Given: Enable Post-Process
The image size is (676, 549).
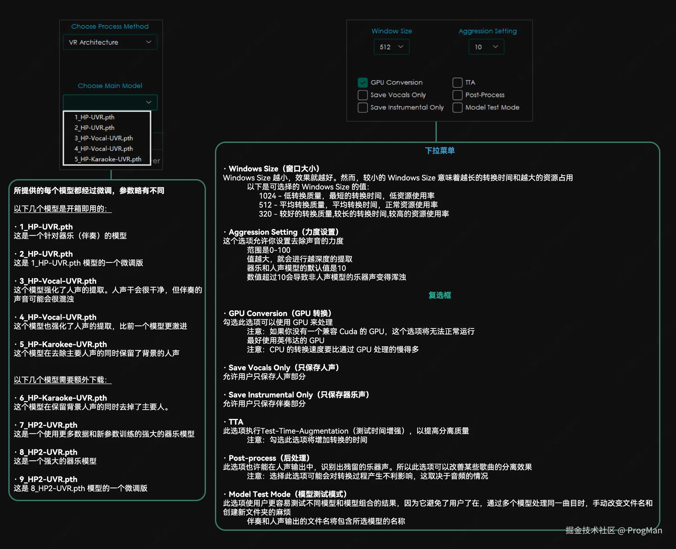Looking at the screenshot, I should click(x=457, y=95).
